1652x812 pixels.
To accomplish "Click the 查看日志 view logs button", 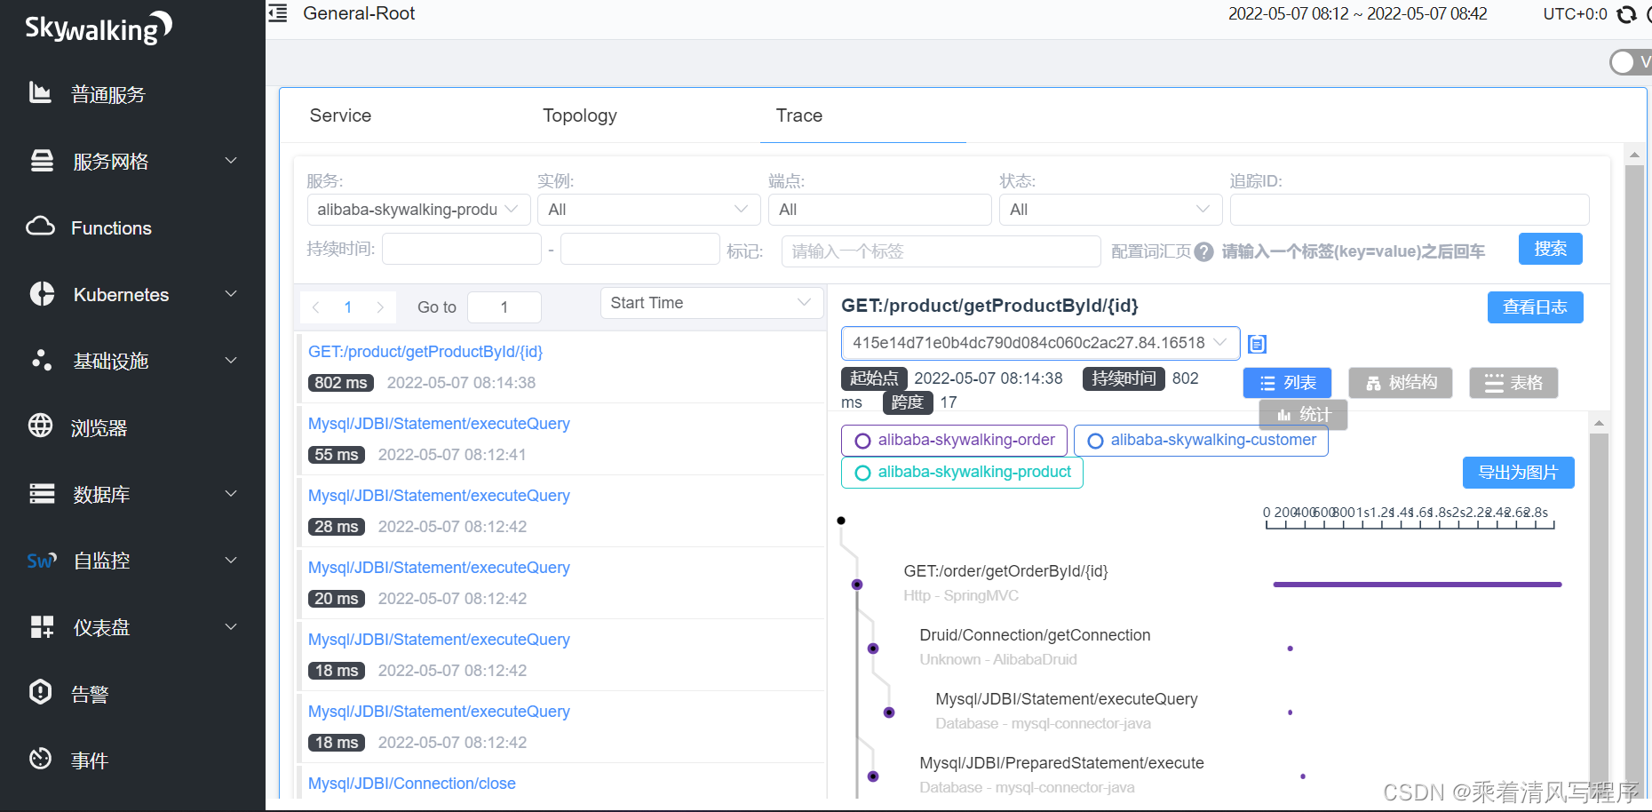I will point(1535,307).
